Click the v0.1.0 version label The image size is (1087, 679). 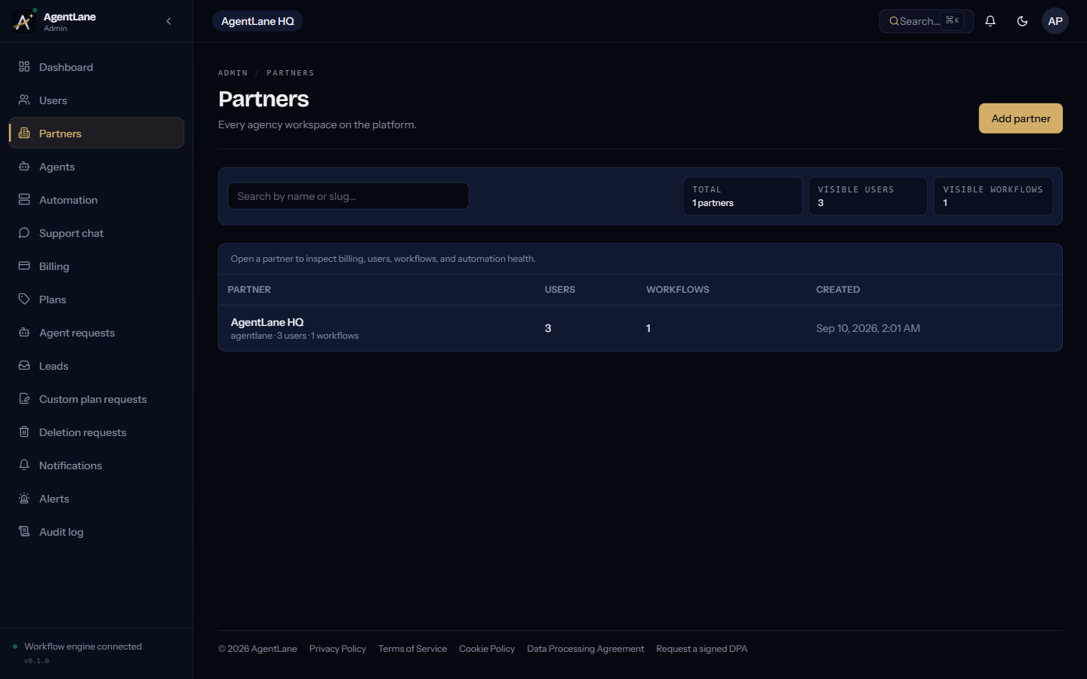pyautogui.click(x=36, y=661)
